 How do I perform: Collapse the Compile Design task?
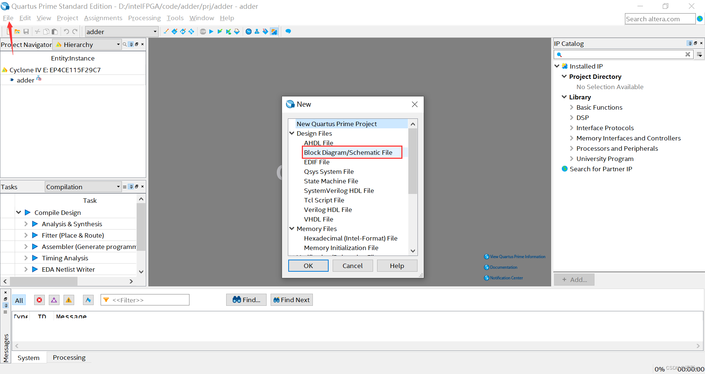click(19, 212)
